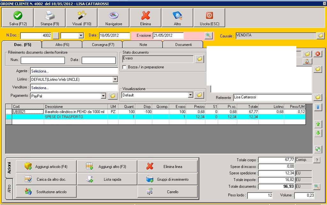Click Carica da altro doc. button
327x205 pixels.
click(x=46, y=179)
